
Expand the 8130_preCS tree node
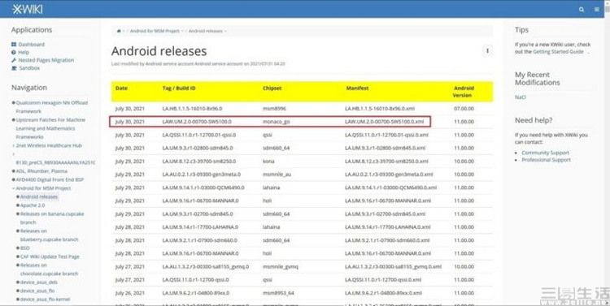point(14,154)
